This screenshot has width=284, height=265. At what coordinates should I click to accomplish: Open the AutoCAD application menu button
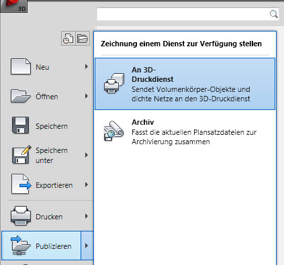click(x=13, y=6)
